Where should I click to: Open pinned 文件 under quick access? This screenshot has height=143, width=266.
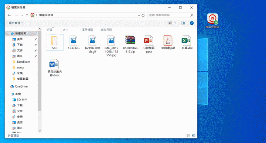coord(20,51)
